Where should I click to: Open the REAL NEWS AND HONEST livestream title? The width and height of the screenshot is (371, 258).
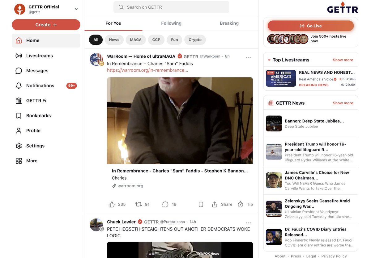[x=327, y=73]
